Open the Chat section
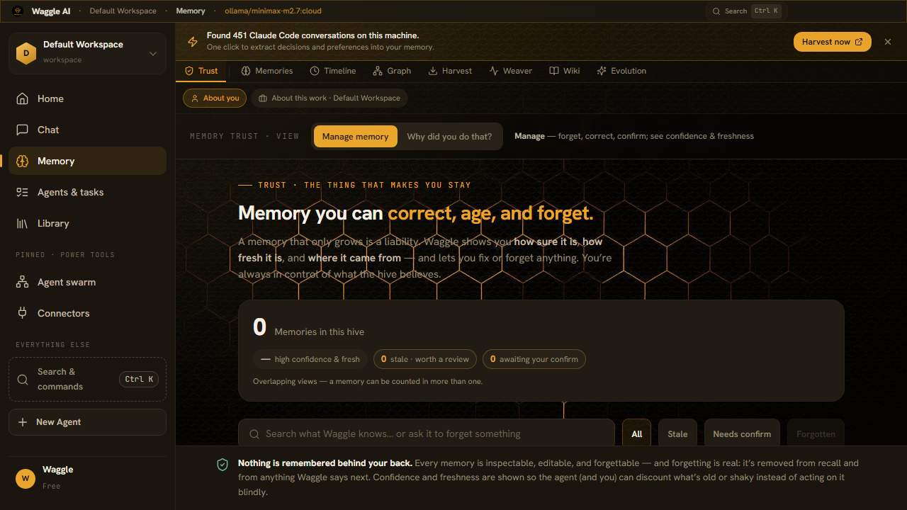 [87, 130]
